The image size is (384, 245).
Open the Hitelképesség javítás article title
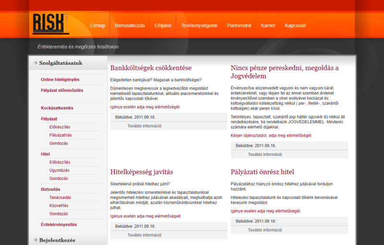coord(142,172)
